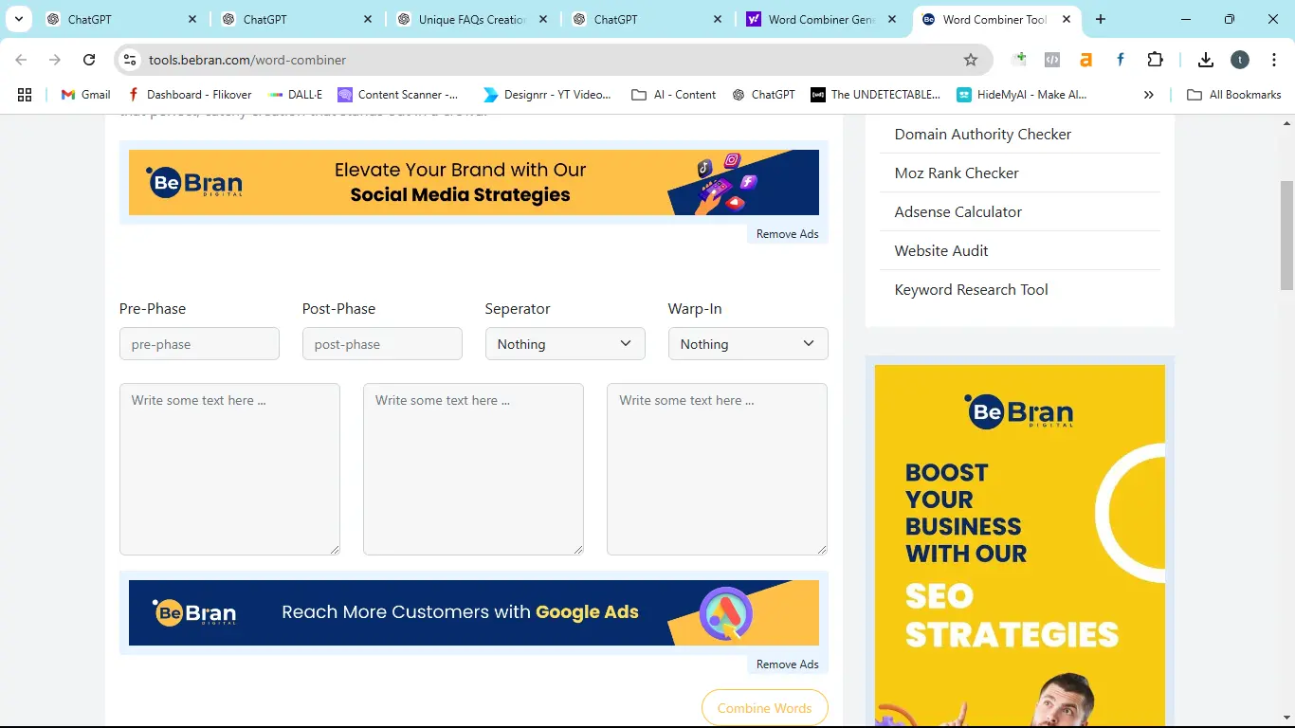The image size is (1295, 728).
Task: Click the Combine Words button
Action: click(x=764, y=708)
